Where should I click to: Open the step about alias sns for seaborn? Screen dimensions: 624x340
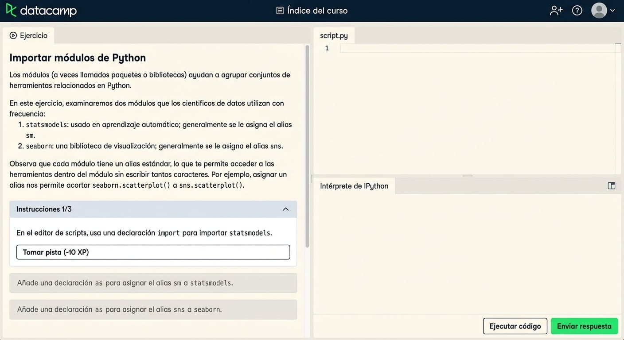tap(153, 309)
